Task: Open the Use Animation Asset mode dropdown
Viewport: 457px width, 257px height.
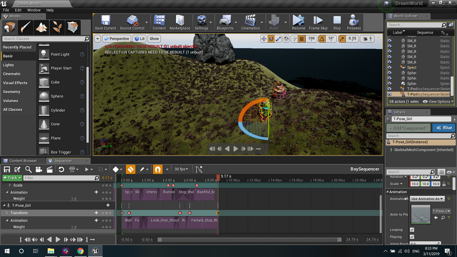Action: point(427,199)
